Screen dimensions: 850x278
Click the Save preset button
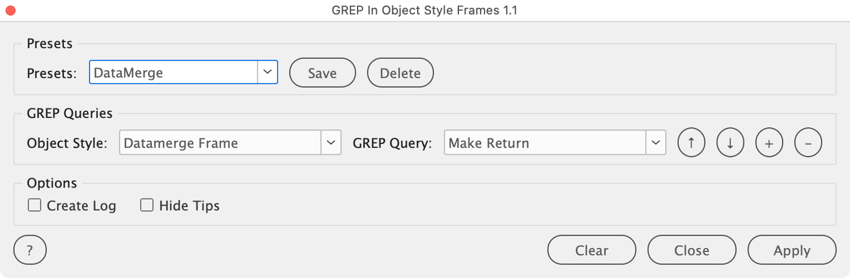tap(322, 73)
